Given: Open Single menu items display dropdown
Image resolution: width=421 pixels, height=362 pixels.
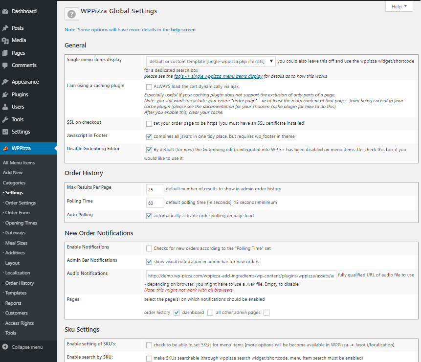Looking at the screenshot, I should point(210,61).
